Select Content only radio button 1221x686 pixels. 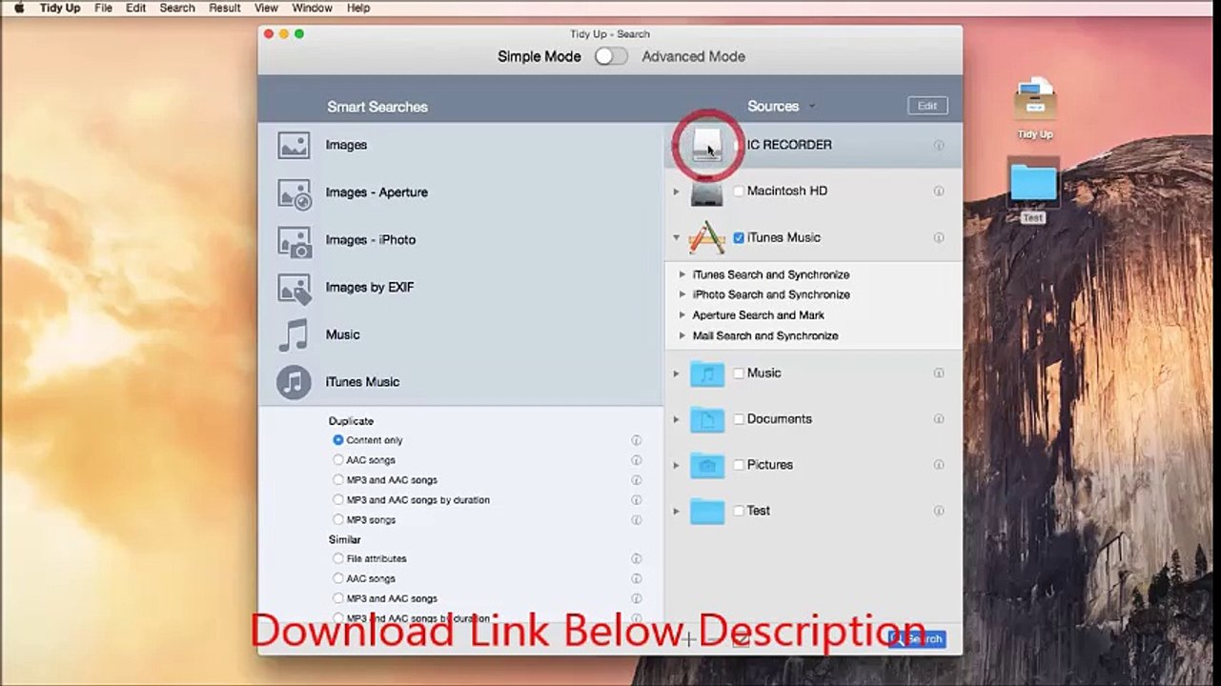pyautogui.click(x=338, y=440)
